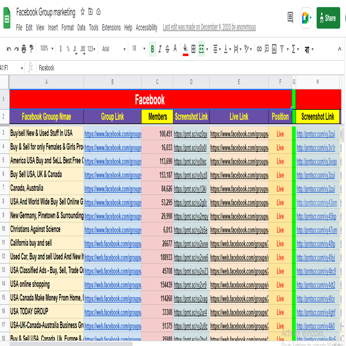Screen dimensions: 346x346
Task: Select column C header
Action: pyautogui.click(x=157, y=82)
